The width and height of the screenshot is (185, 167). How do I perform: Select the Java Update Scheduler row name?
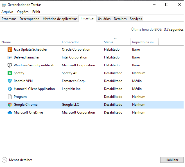(x=30, y=49)
